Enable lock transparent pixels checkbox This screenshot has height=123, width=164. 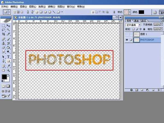133,29
